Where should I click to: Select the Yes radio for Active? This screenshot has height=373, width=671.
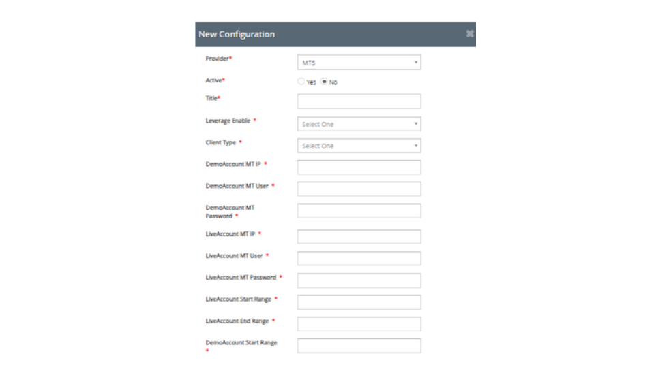click(x=301, y=82)
